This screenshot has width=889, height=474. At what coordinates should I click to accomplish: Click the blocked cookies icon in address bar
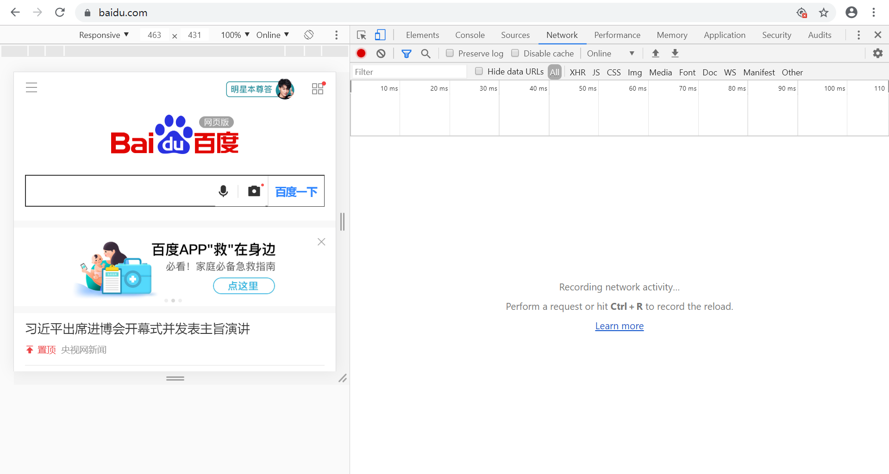[x=801, y=12]
